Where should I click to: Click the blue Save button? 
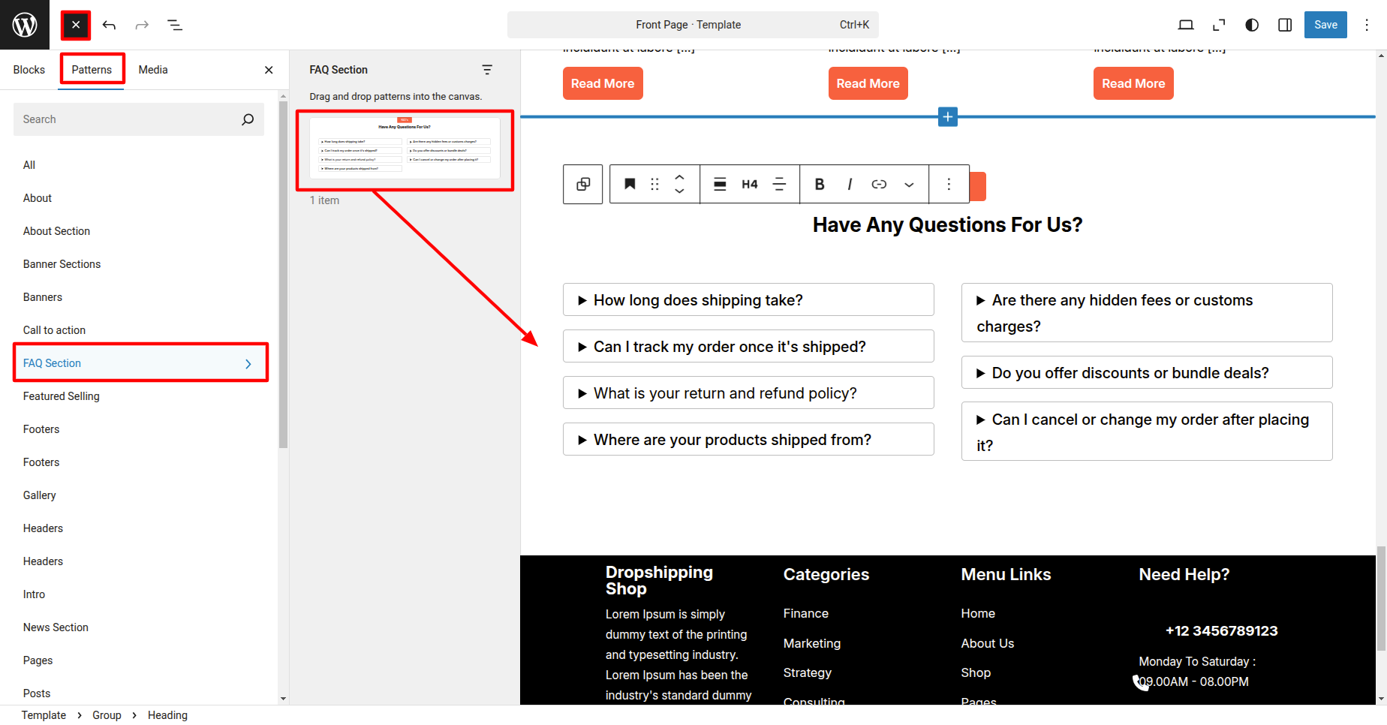tap(1325, 25)
